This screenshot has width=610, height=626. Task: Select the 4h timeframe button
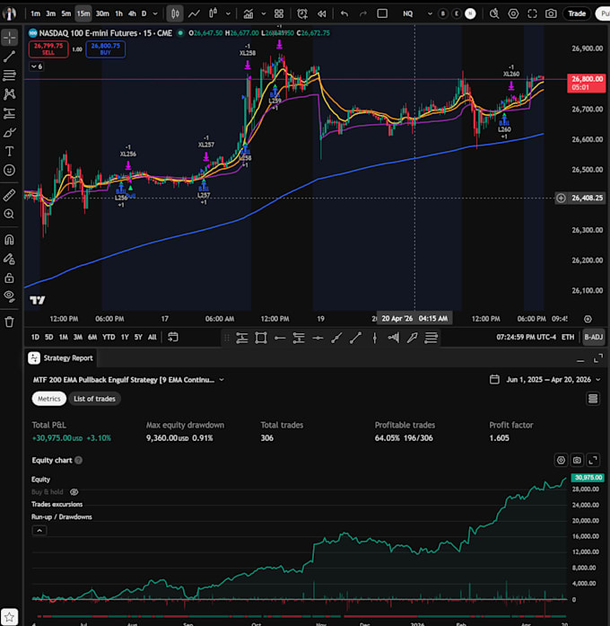pyautogui.click(x=132, y=13)
